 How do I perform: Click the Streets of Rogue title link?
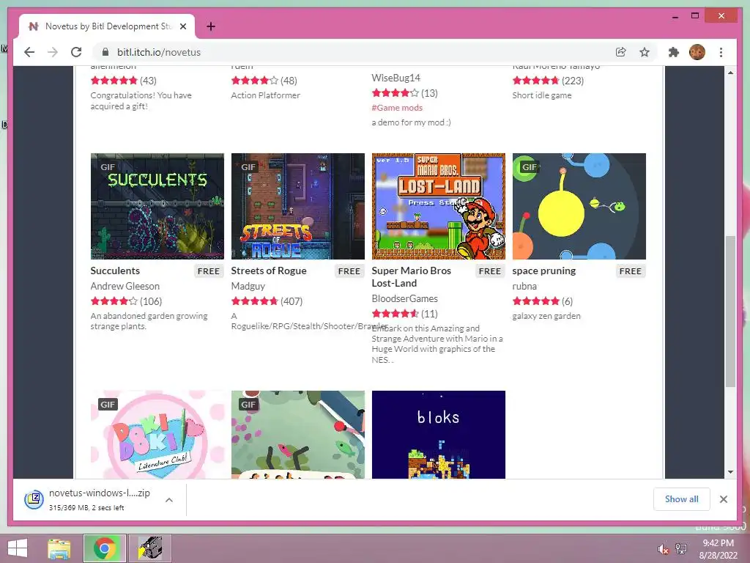click(269, 271)
